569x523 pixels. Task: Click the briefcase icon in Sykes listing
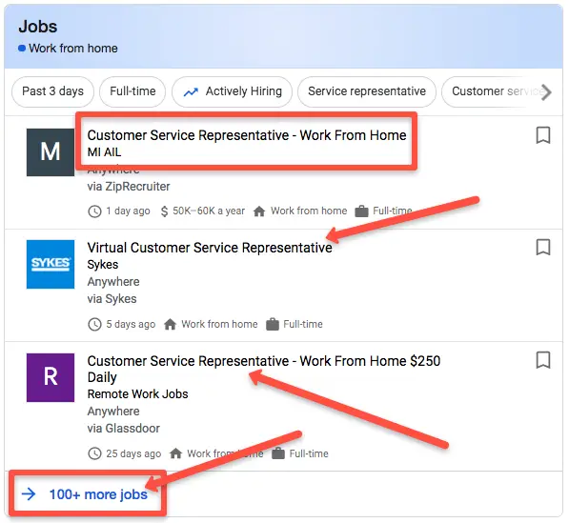273,324
